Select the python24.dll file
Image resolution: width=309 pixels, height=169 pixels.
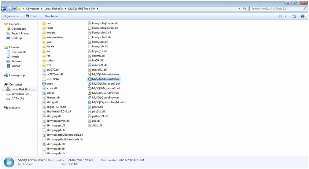98,116
